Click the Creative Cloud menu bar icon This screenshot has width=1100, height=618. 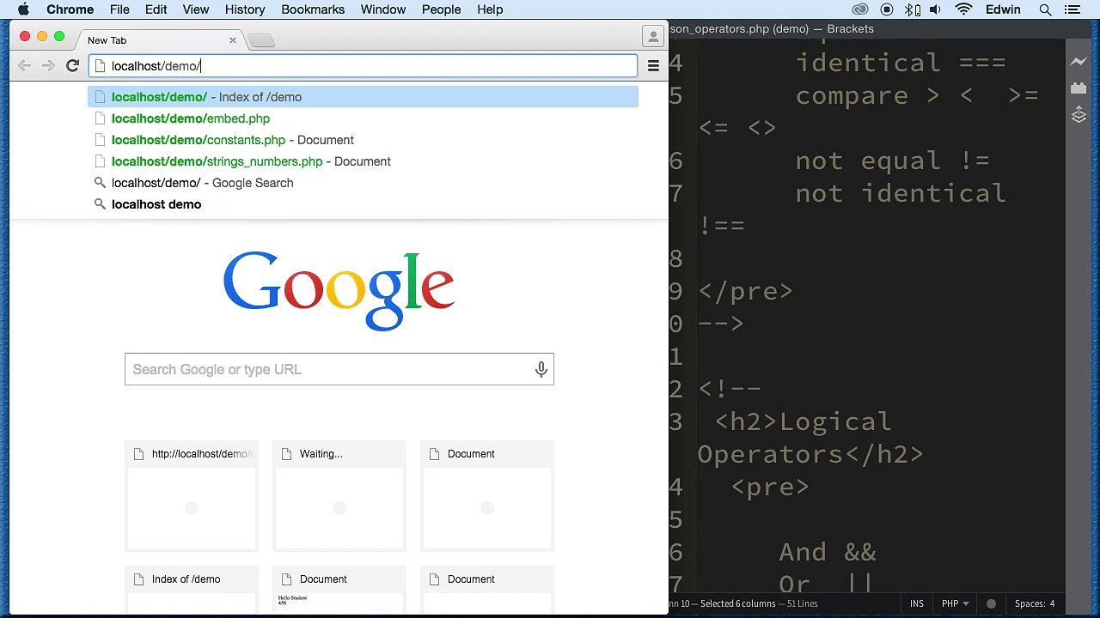860,9
